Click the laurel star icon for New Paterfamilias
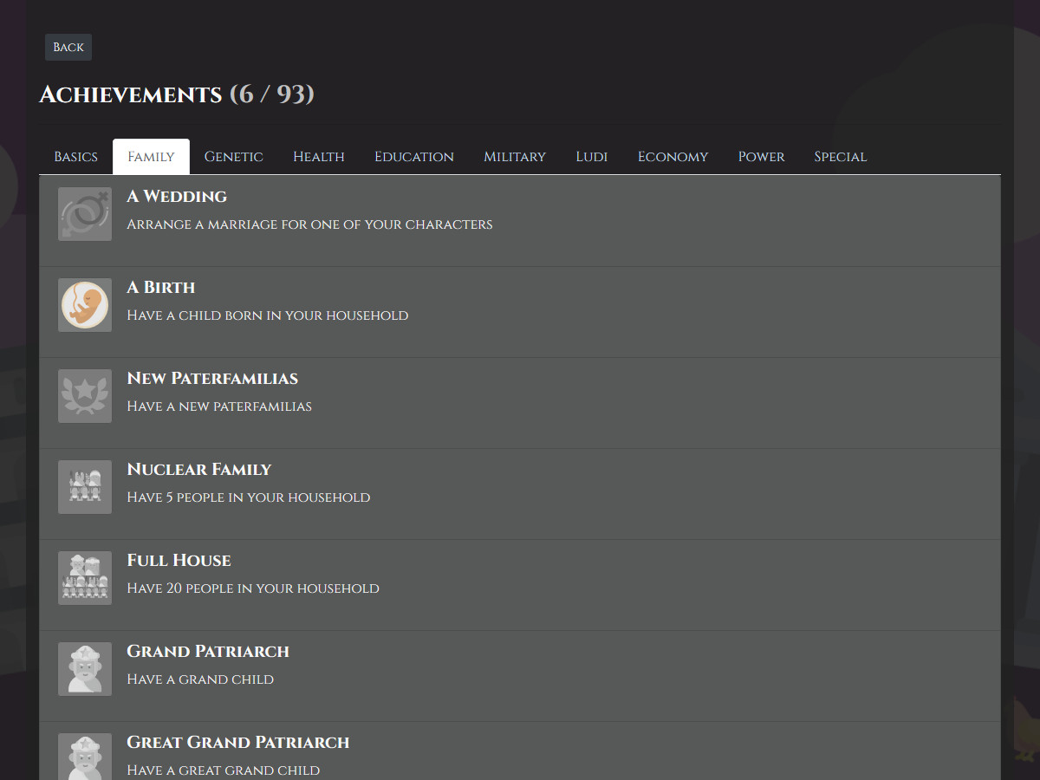1040x780 pixels. (x=84, y=395)
